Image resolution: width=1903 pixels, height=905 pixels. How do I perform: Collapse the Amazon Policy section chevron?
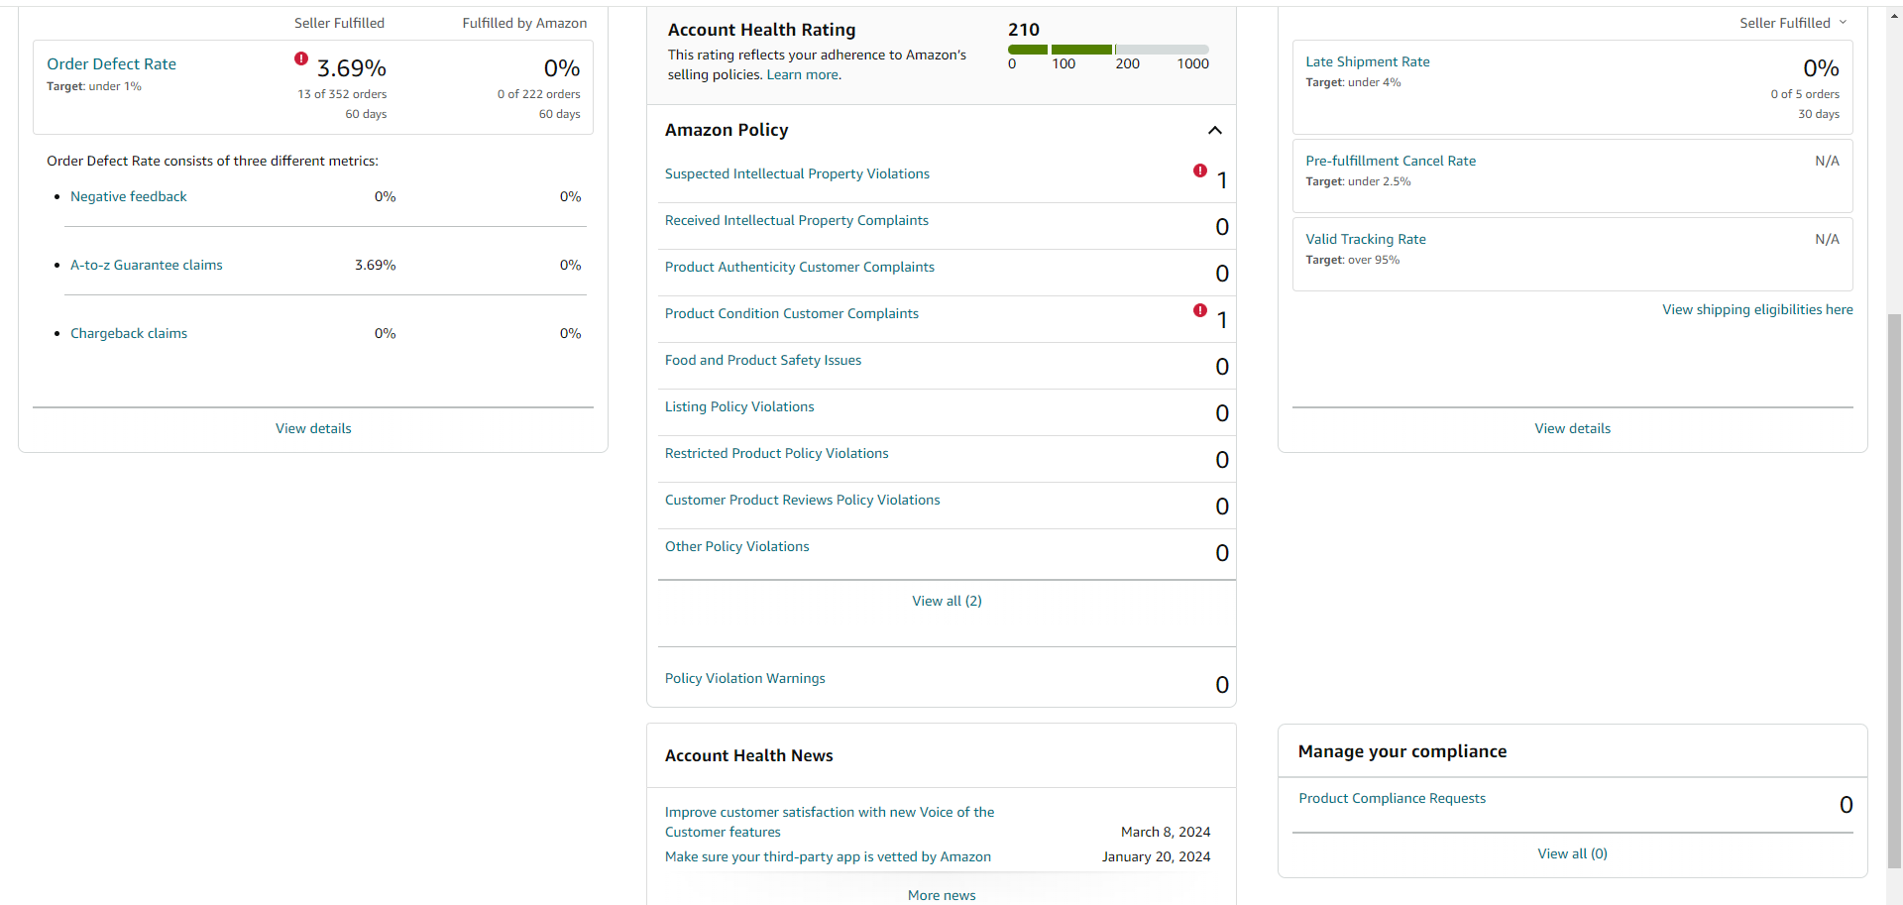pos(1215,130)
